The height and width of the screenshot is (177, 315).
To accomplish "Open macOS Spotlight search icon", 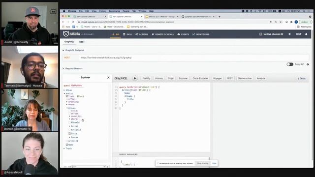I will pos(304,11).
